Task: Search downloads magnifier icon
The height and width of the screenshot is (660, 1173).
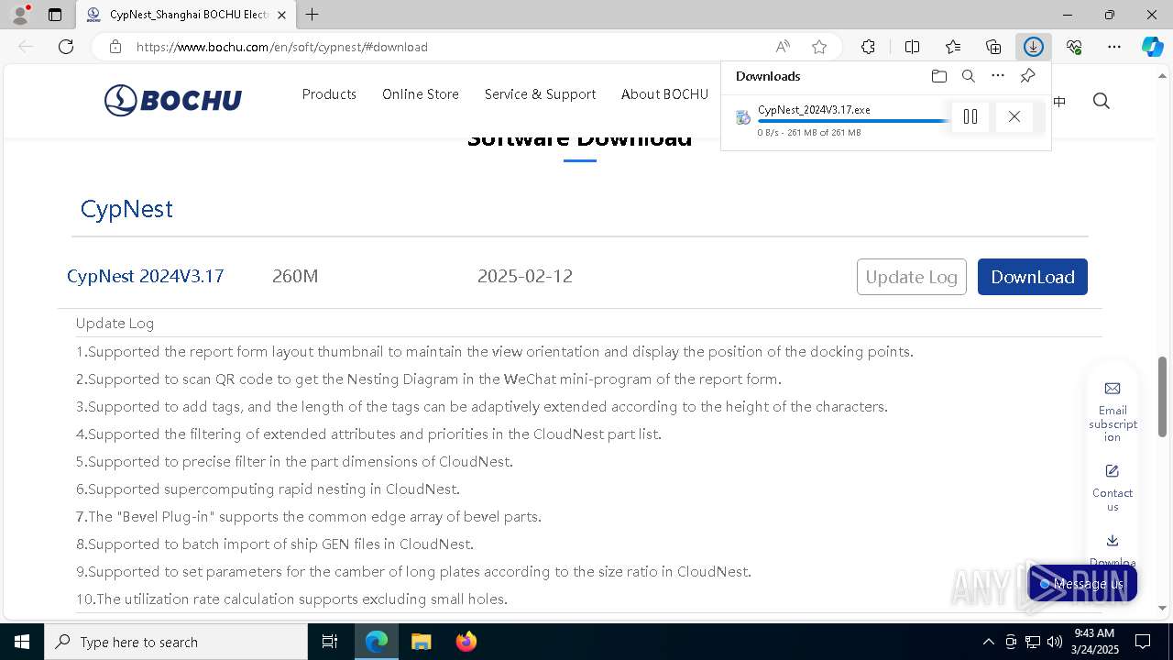Action: point(969,76)
